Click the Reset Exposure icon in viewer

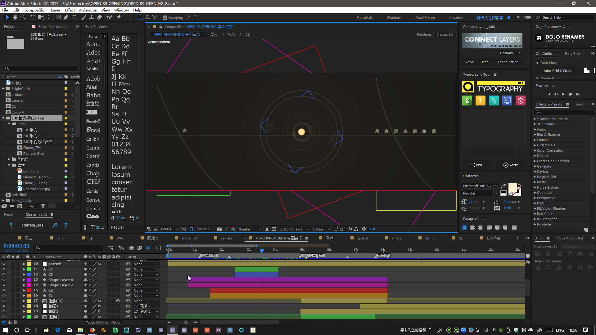click(364, 229)
